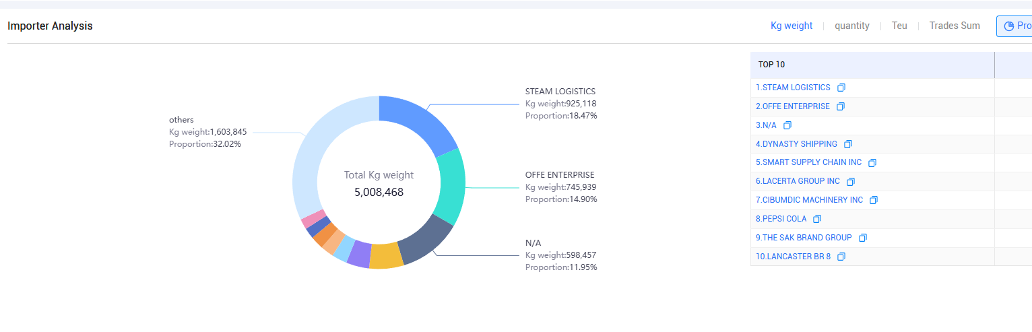Image resolution: width=1032 pixels, height=332 pixels.
Task: Copy the DYNASTY SHIPPING importer name
Action: (x=848, y=144)
